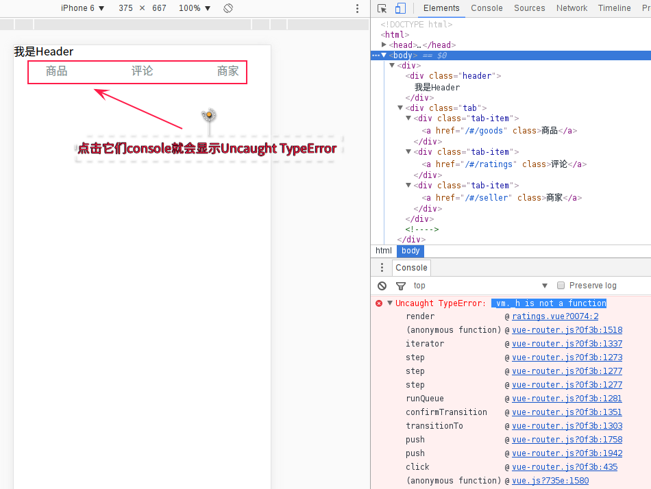Screen dimensions: 651x489
Task: Enable the Preserve log checkbox
Action: tap(561, 285)
